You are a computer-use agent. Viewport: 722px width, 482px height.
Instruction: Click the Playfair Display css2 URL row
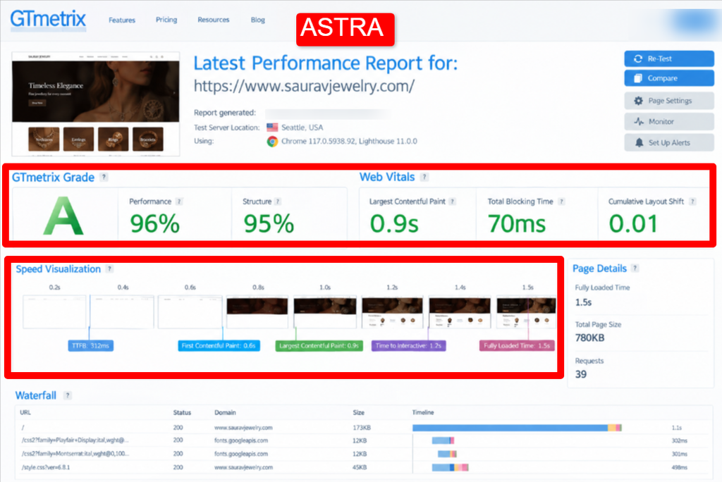[364, 440]
